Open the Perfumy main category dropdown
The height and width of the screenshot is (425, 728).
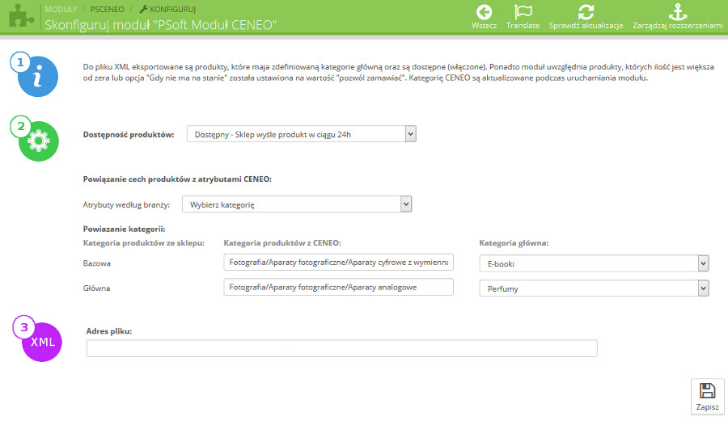coord(594,288)
